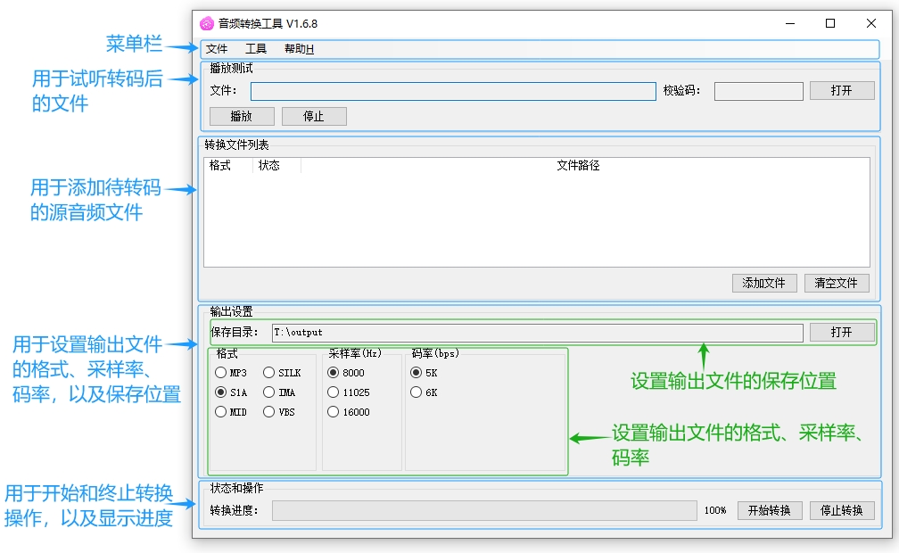The width and height of the screenshot is (899, 553).
Task: Click the 添加文件 button
Action: 764,283
